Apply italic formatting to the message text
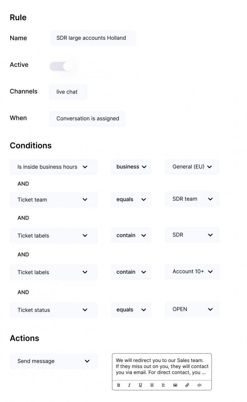The width and height of the screenshot is (247, 402). pyautogui.click(x=129, y=385)
